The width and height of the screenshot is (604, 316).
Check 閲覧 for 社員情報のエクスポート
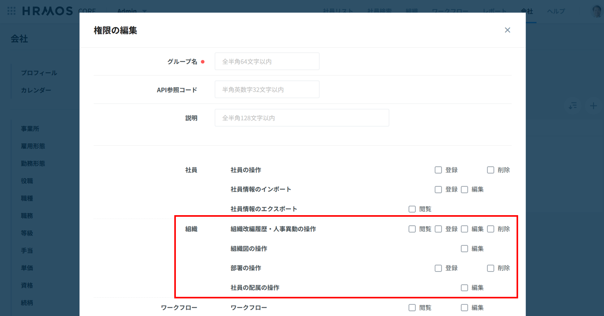(x=412, y=209)
